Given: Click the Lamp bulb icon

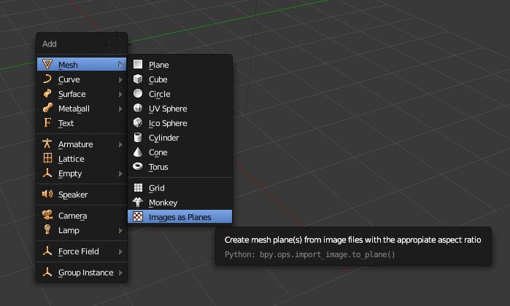Looking at the screenshot, I should (x=47, y=229).
